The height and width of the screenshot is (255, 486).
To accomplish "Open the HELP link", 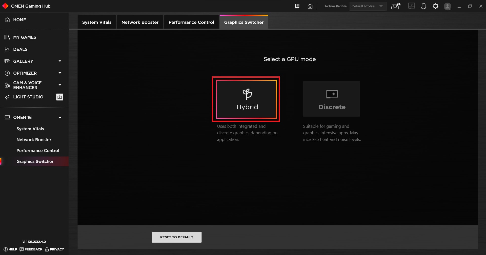I will click(10, 249).
